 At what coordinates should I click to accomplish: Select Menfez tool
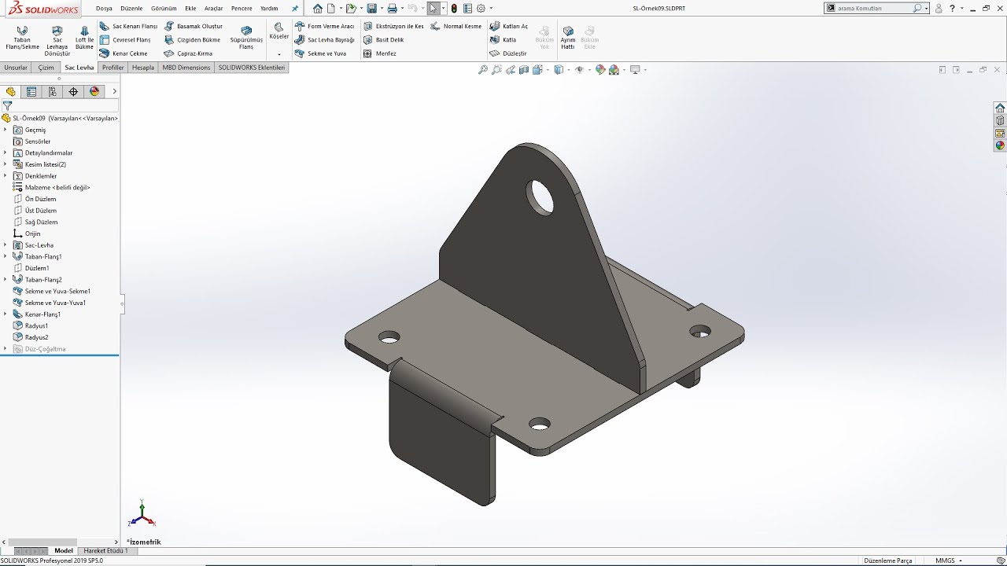tap(379, 53)
